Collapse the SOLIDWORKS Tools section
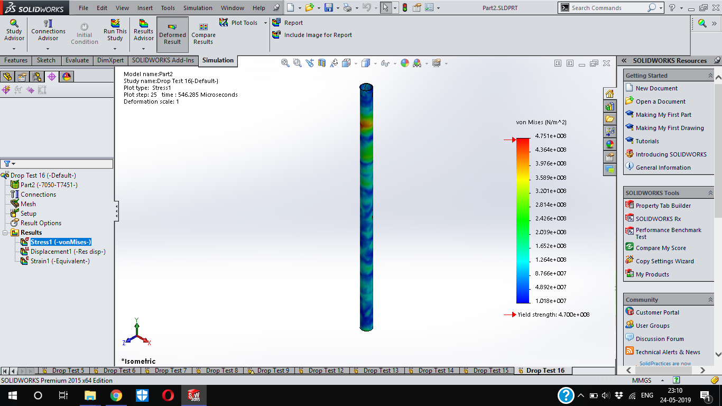Image resolution: width=722 pixels, height=406 pixels. (710, 193)
